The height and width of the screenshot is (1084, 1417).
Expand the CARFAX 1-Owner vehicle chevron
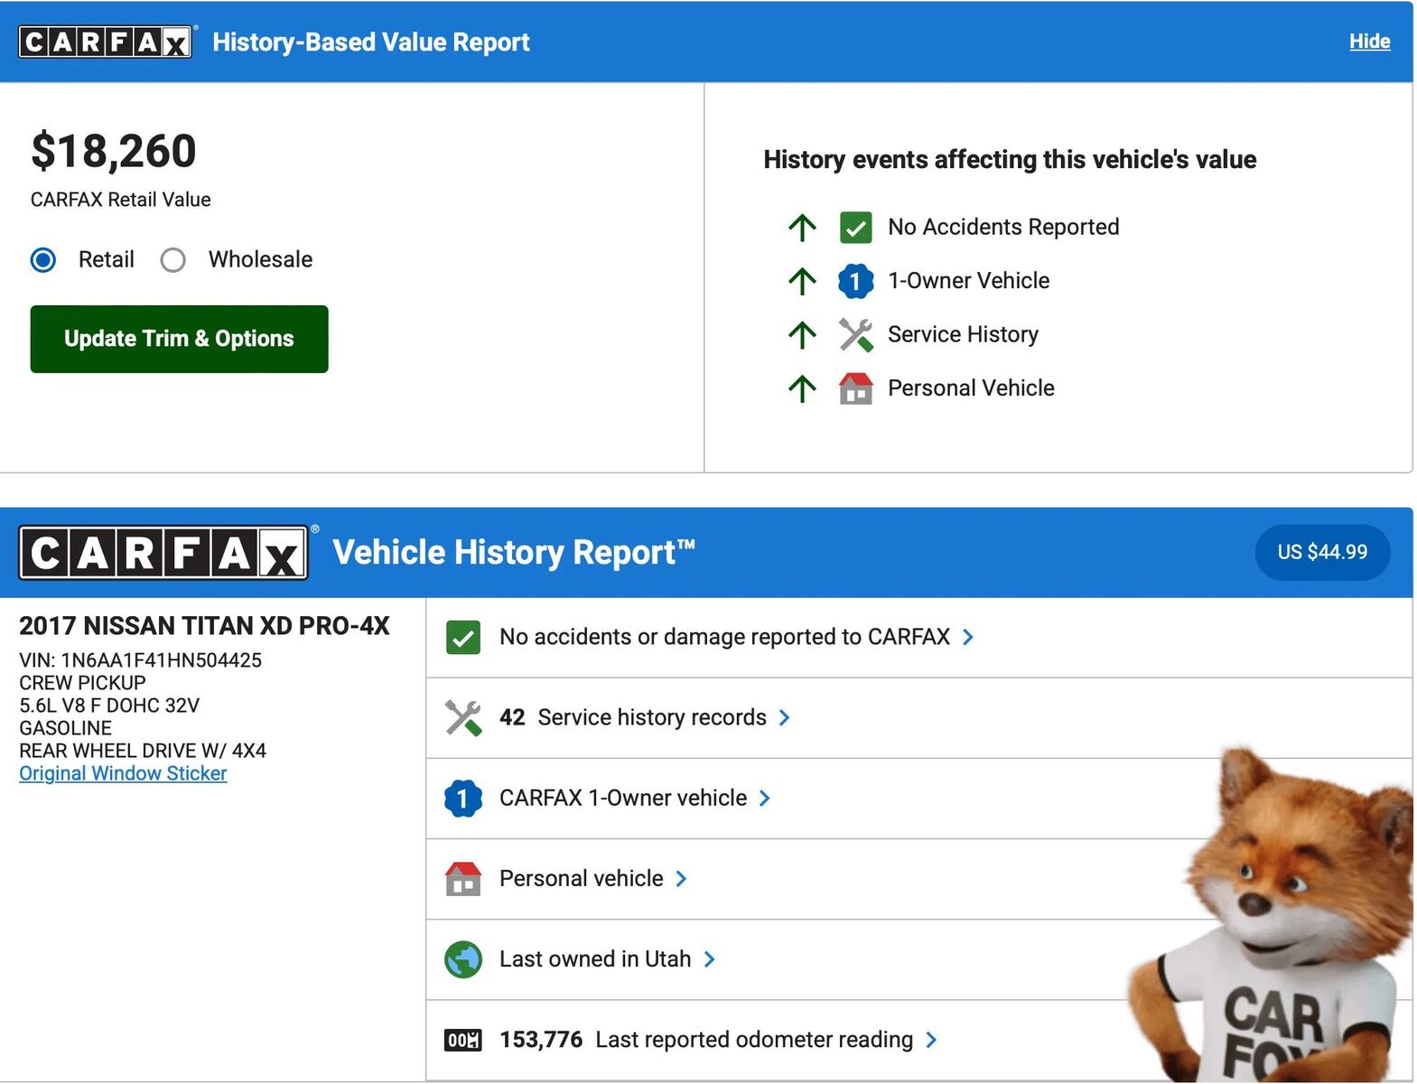click(x=765, y=799)
